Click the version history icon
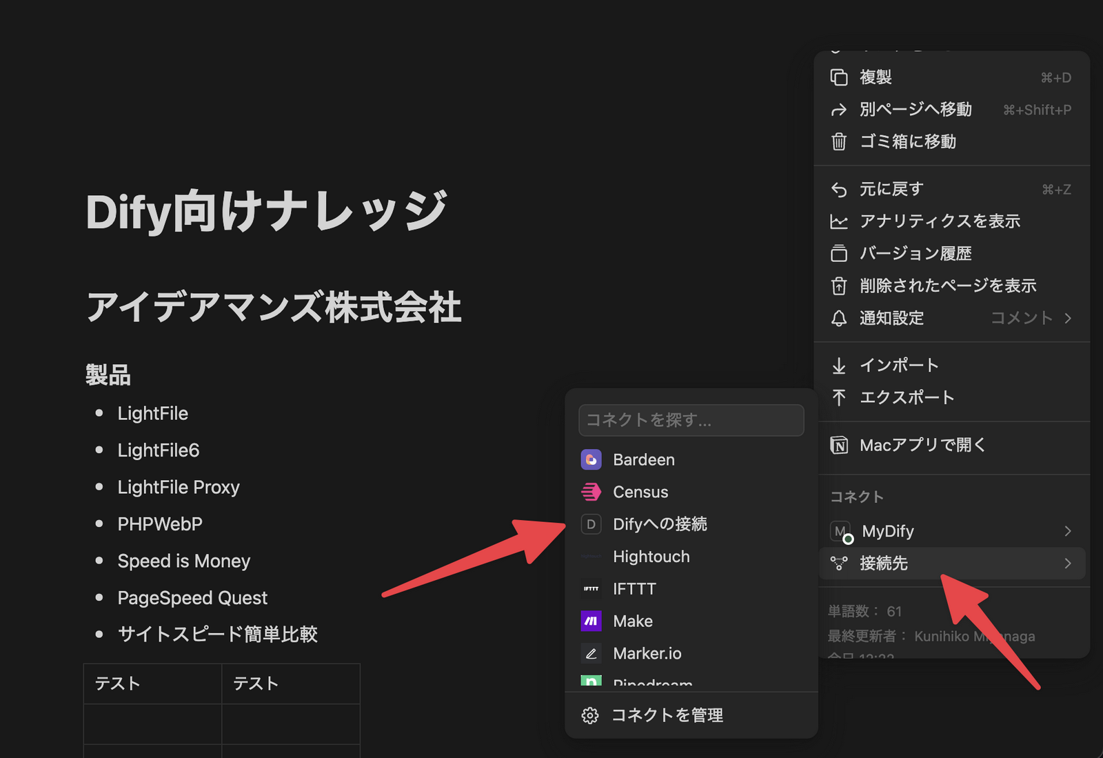This screenshot has height=758, width=1103. 839,253
